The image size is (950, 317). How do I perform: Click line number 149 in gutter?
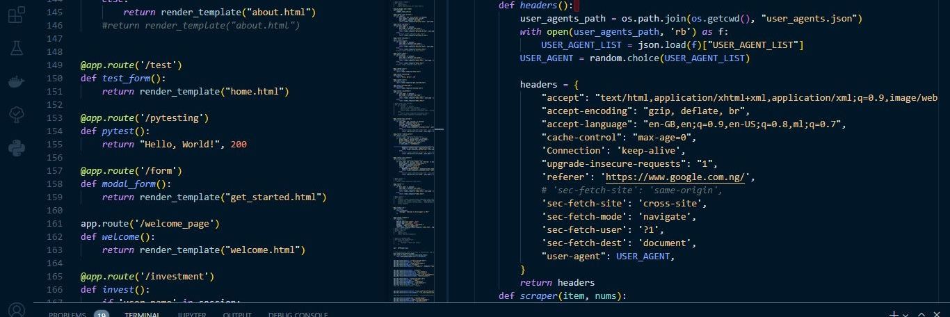coord(55,65)
